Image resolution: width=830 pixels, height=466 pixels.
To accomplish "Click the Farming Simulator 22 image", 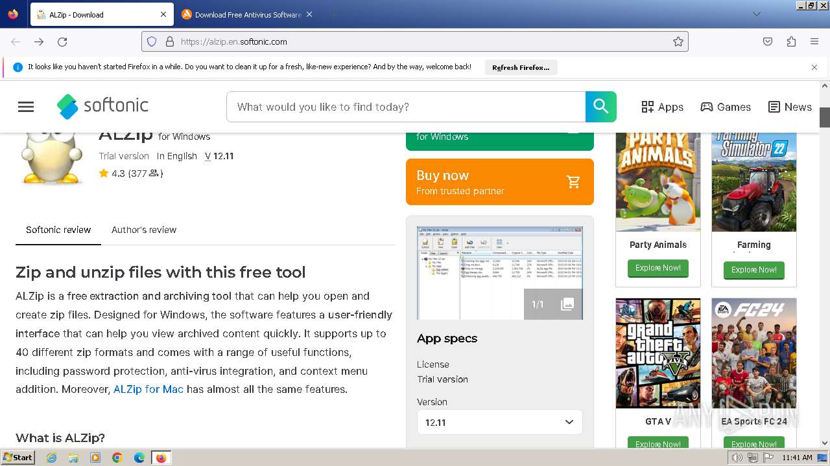I will tap(754, 181).
